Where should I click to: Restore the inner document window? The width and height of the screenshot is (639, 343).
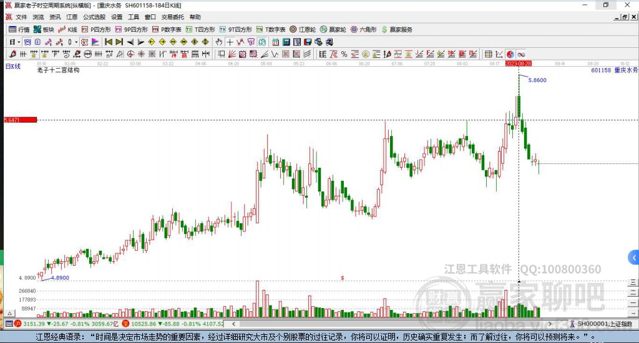pyautogui.click(x=625, y=17)
